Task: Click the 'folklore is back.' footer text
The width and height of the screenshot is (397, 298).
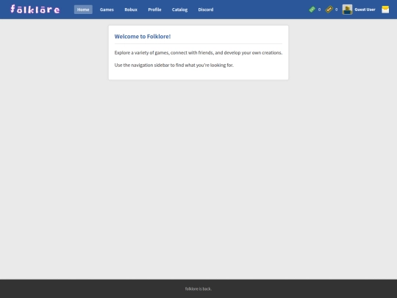Action: [x=198, y=289]
